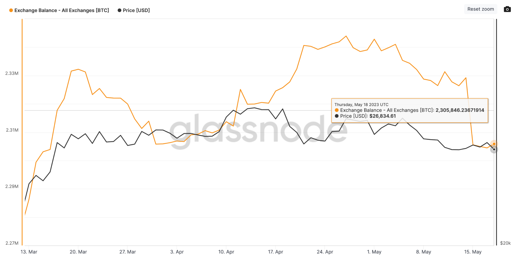The image size is (513, 258).
Task: Click the Exchange Balance - All Exchanges legend text
Action: coord(62,10)
